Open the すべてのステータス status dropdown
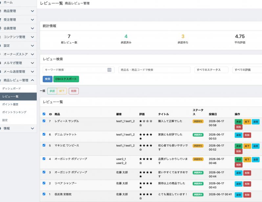This screenshot has width=262, height=202. [x=211, y=70]
